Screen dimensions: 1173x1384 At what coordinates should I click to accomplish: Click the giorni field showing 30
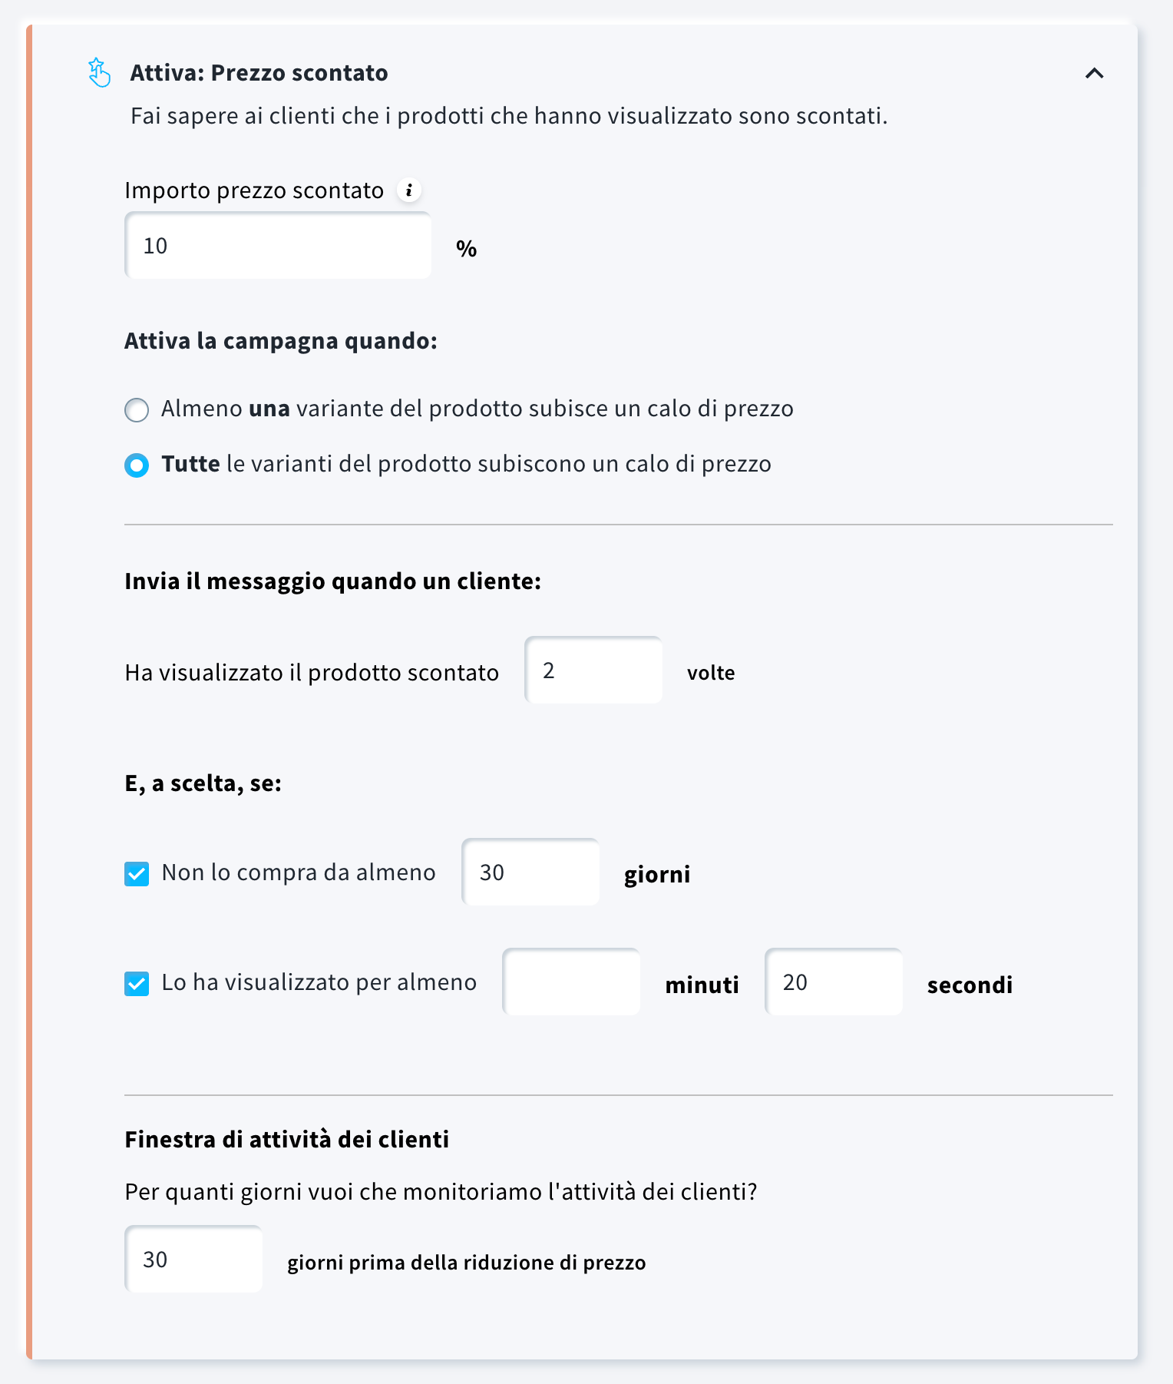tap(530, 871)
